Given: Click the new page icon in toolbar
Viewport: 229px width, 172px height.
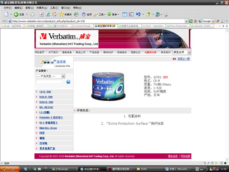Looking at the screenshot, I should (x=6, y=14).
